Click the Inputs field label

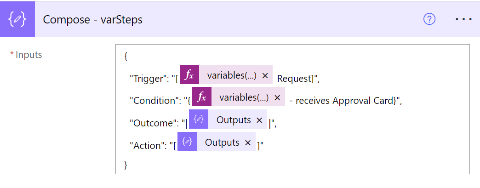(x=29, y=55)
